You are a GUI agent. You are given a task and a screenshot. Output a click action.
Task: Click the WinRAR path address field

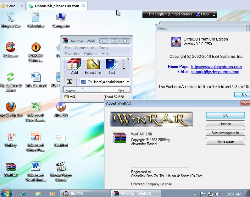pos(105,82)
